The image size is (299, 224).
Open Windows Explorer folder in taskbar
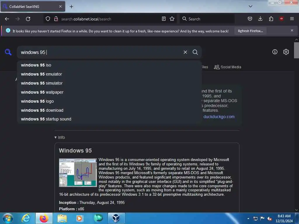pyautogui.click(x=62, y=218)
